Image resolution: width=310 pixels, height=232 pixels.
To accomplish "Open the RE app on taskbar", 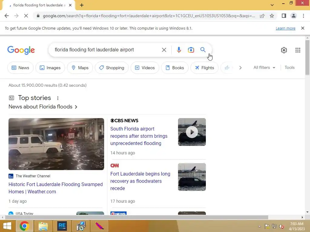I will pyautogui.click(x=62, y=226).
